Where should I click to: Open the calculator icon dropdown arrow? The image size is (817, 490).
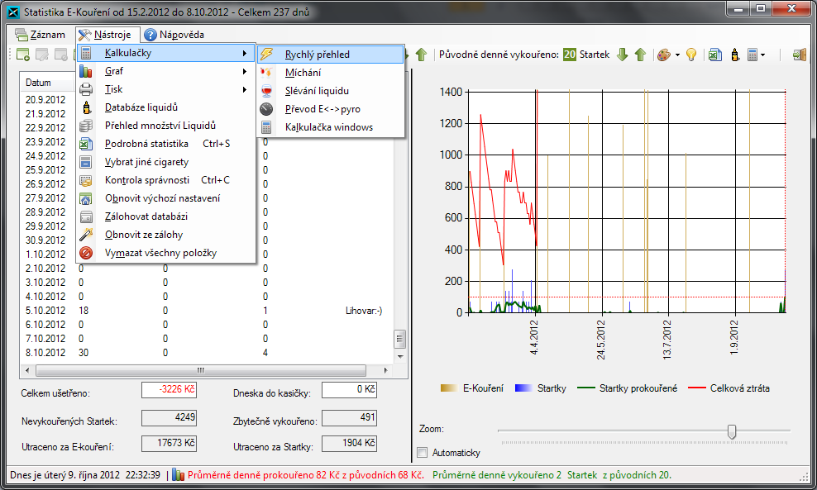[x=762, y=55]
